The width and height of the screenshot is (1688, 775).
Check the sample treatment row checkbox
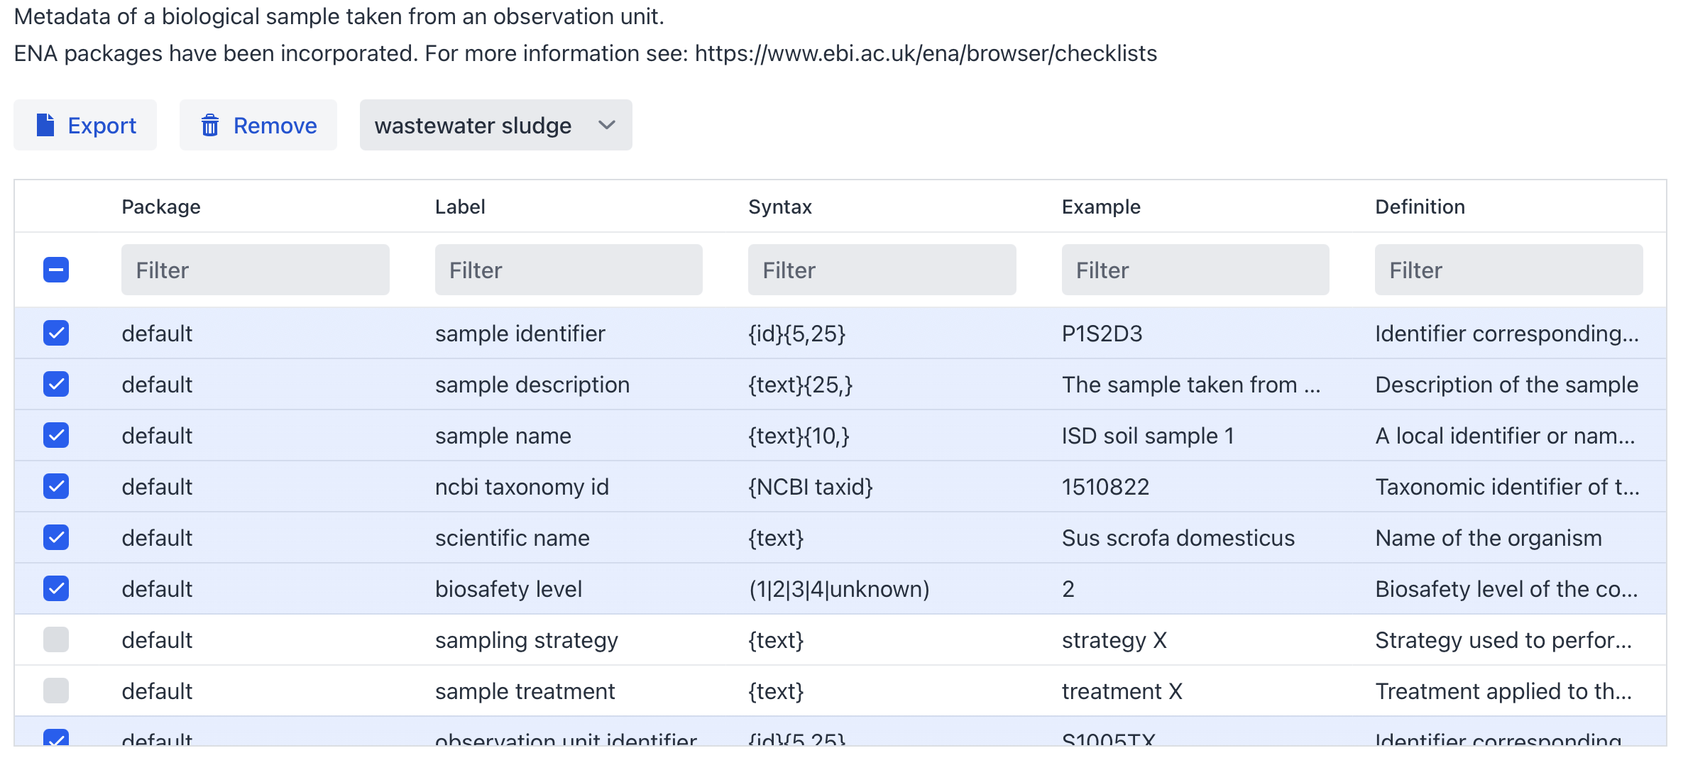click(56, 691)
